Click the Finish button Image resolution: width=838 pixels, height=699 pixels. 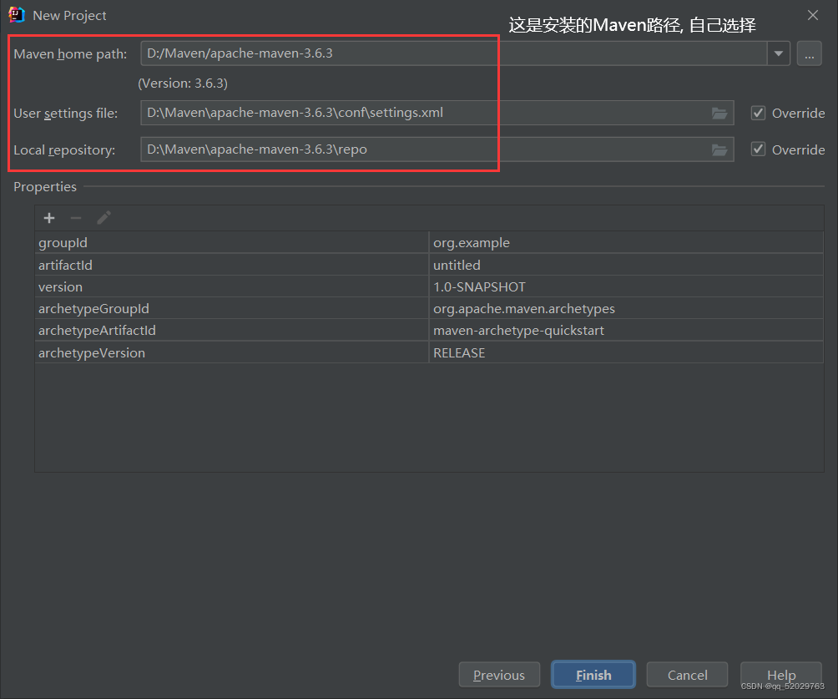(593, 675)
